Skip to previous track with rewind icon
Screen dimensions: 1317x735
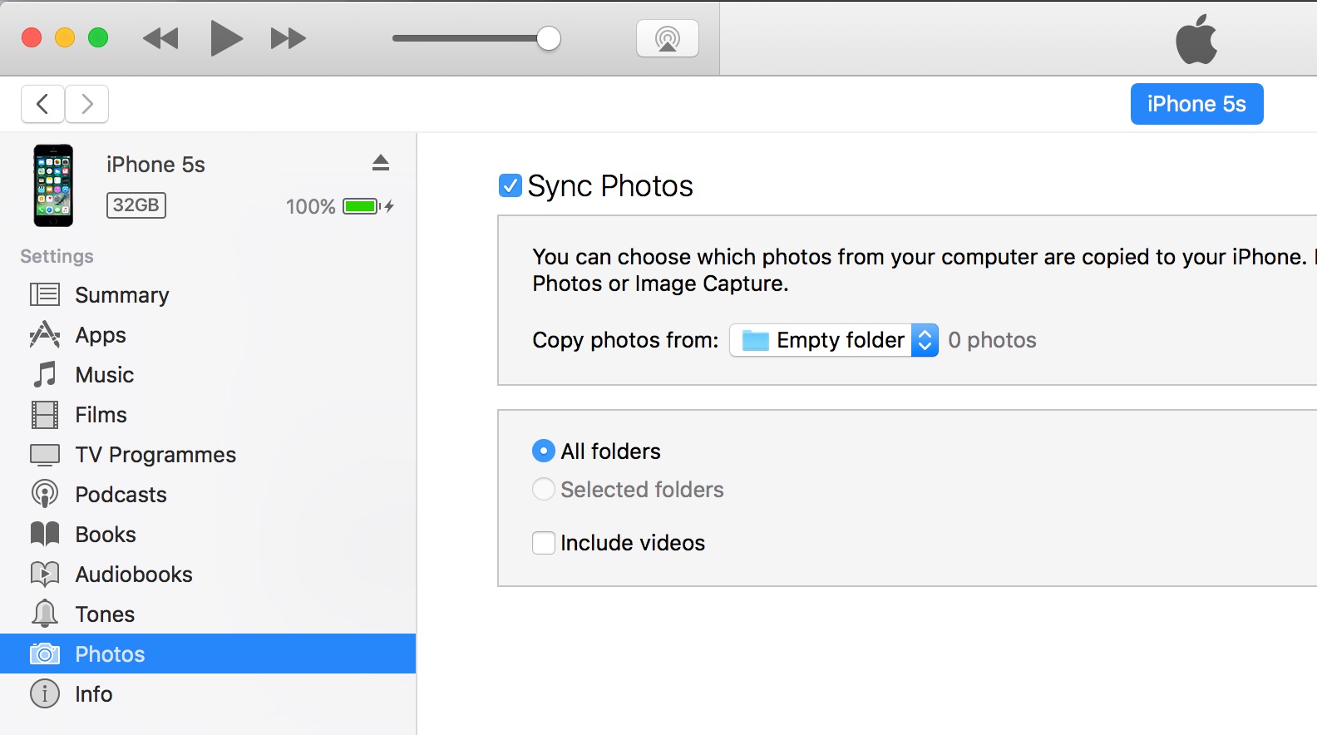160,38
